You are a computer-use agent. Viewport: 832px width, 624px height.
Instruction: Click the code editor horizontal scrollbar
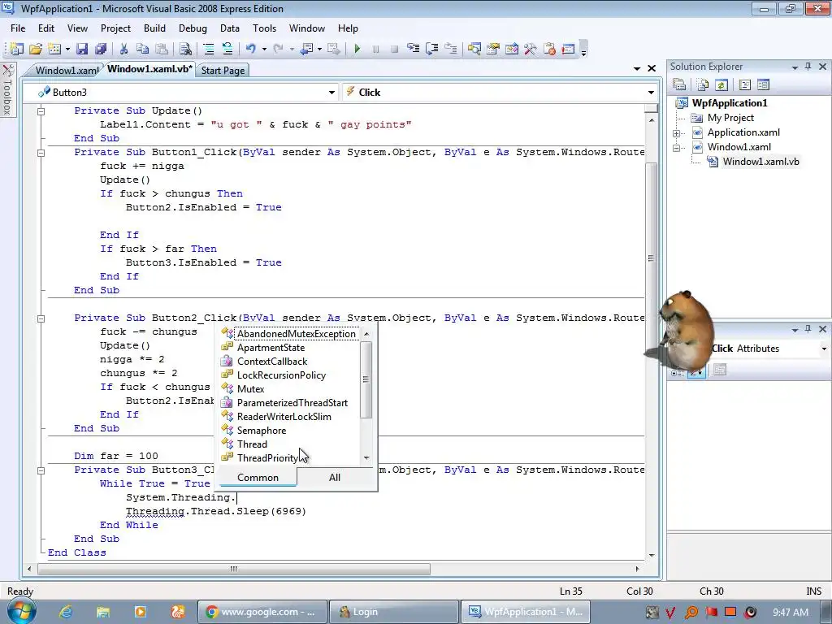(x=234, y=569)
